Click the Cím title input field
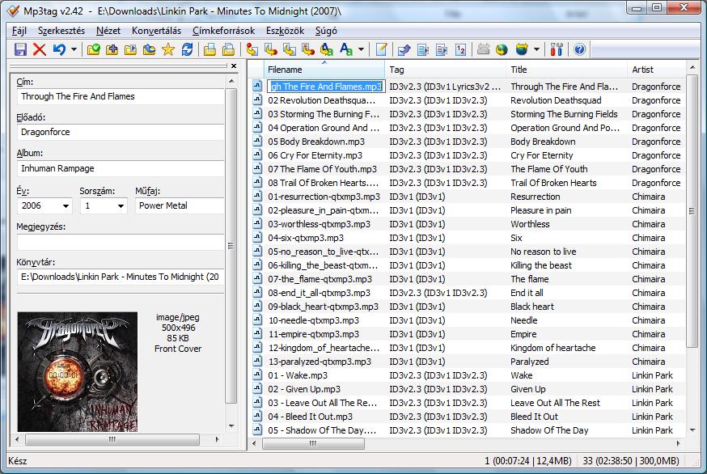The image size is (707, 474). coord(120,96)
